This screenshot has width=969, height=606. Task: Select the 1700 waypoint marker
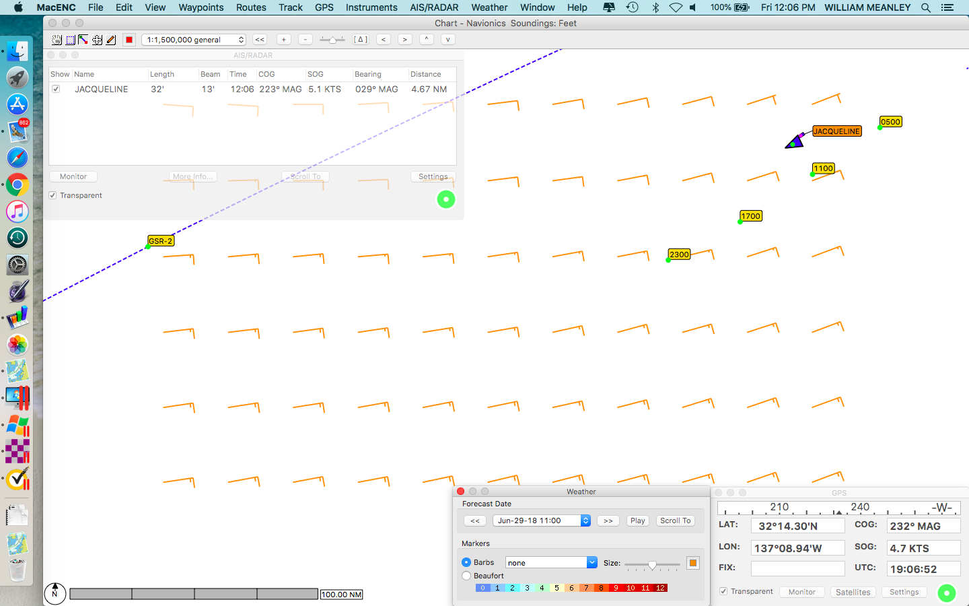coord(750,216)
